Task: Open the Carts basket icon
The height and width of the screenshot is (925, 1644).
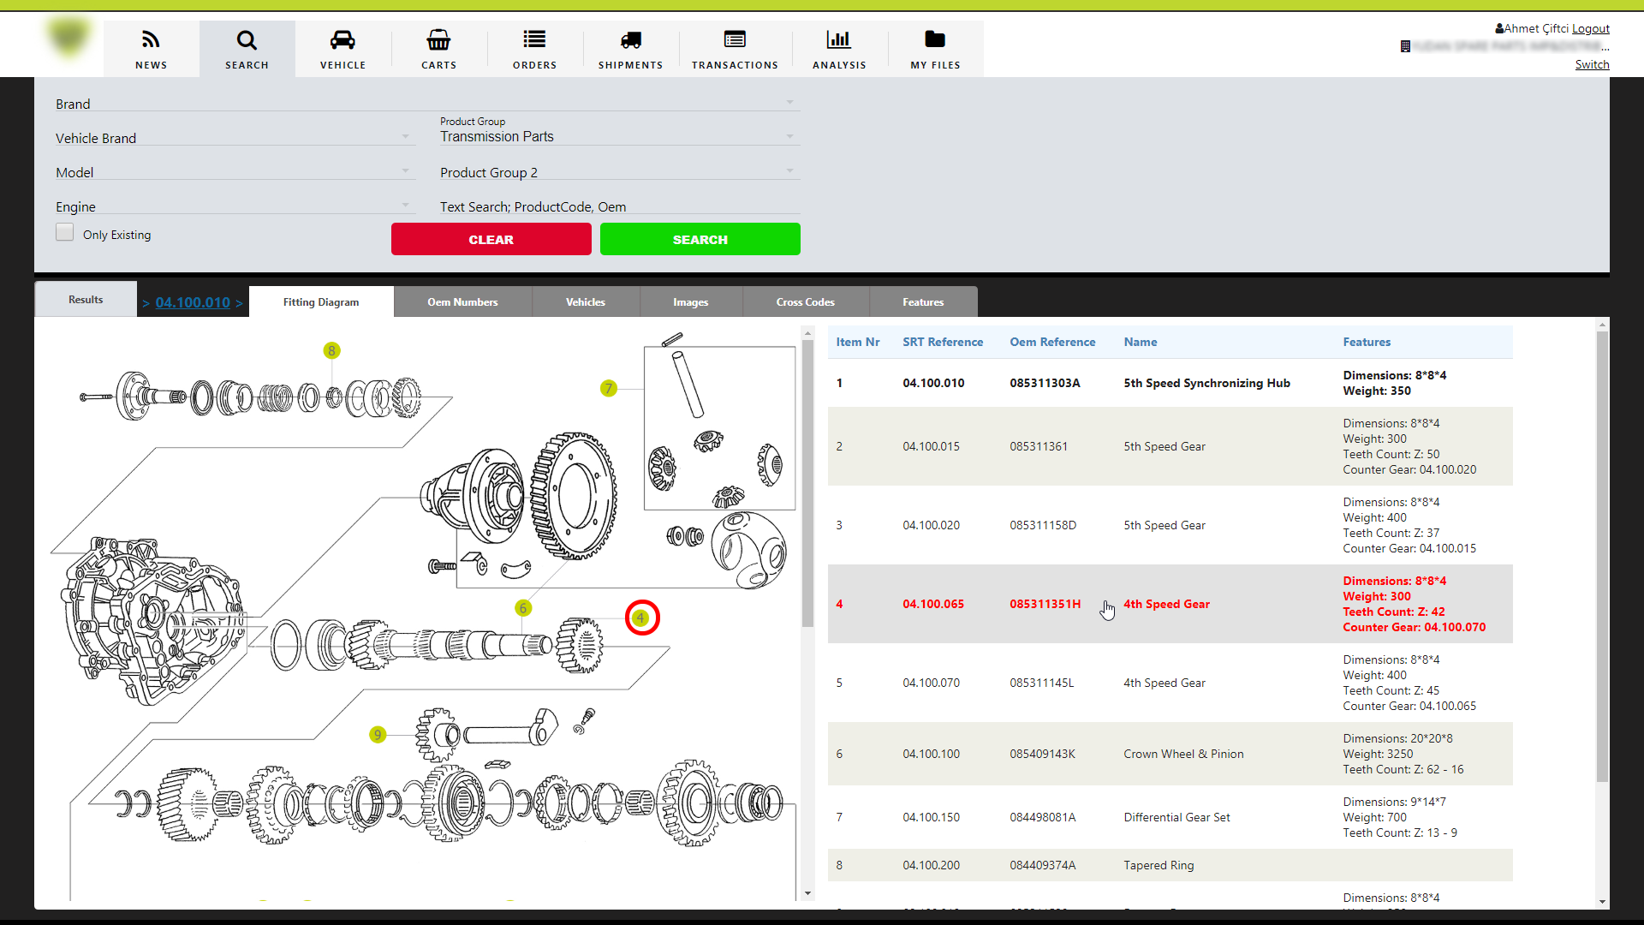Action: tap(438, 40)
